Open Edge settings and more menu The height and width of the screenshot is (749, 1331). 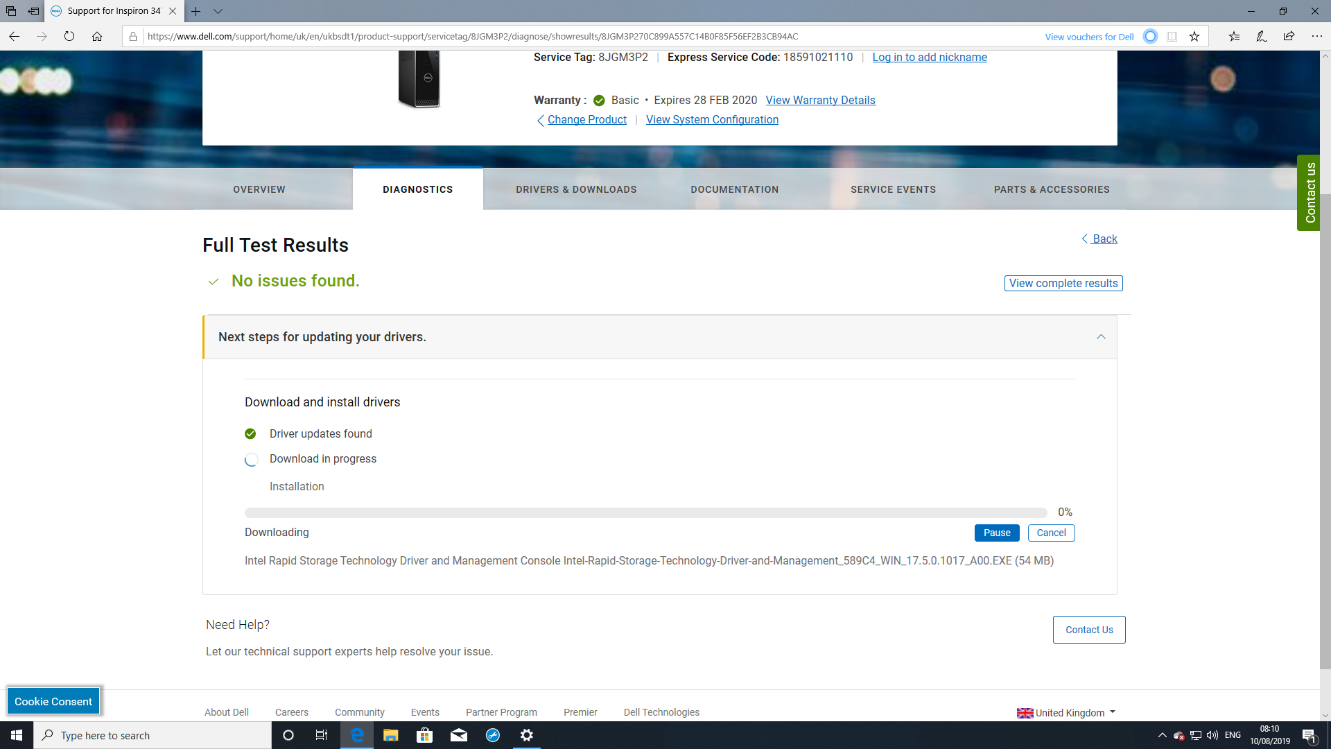click(x=1316, y=36)
